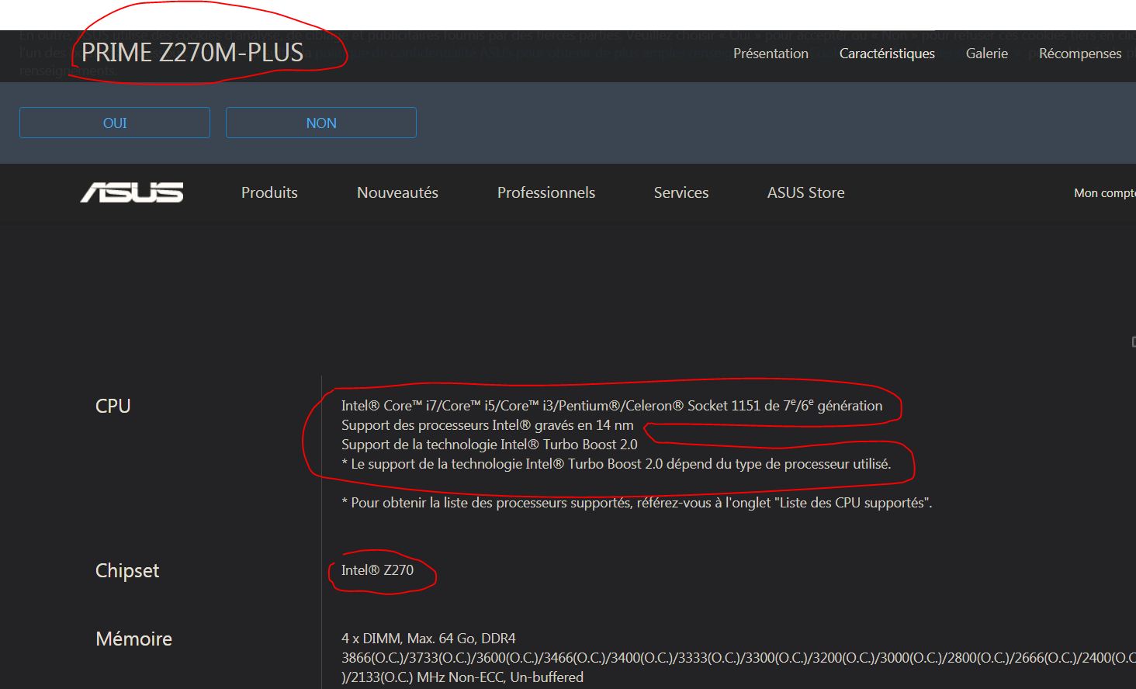
Task: Click the Socket 1151 processor support line
Action: tap(611, 406)
